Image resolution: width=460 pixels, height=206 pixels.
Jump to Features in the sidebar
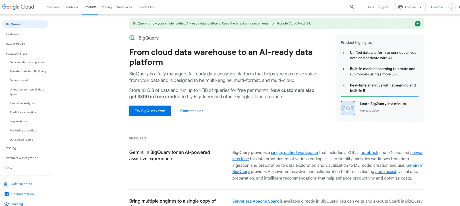(x=12, y=34)
